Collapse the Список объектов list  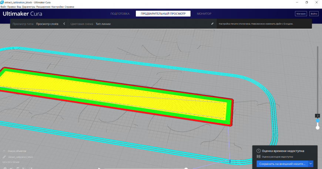[4, 151]
